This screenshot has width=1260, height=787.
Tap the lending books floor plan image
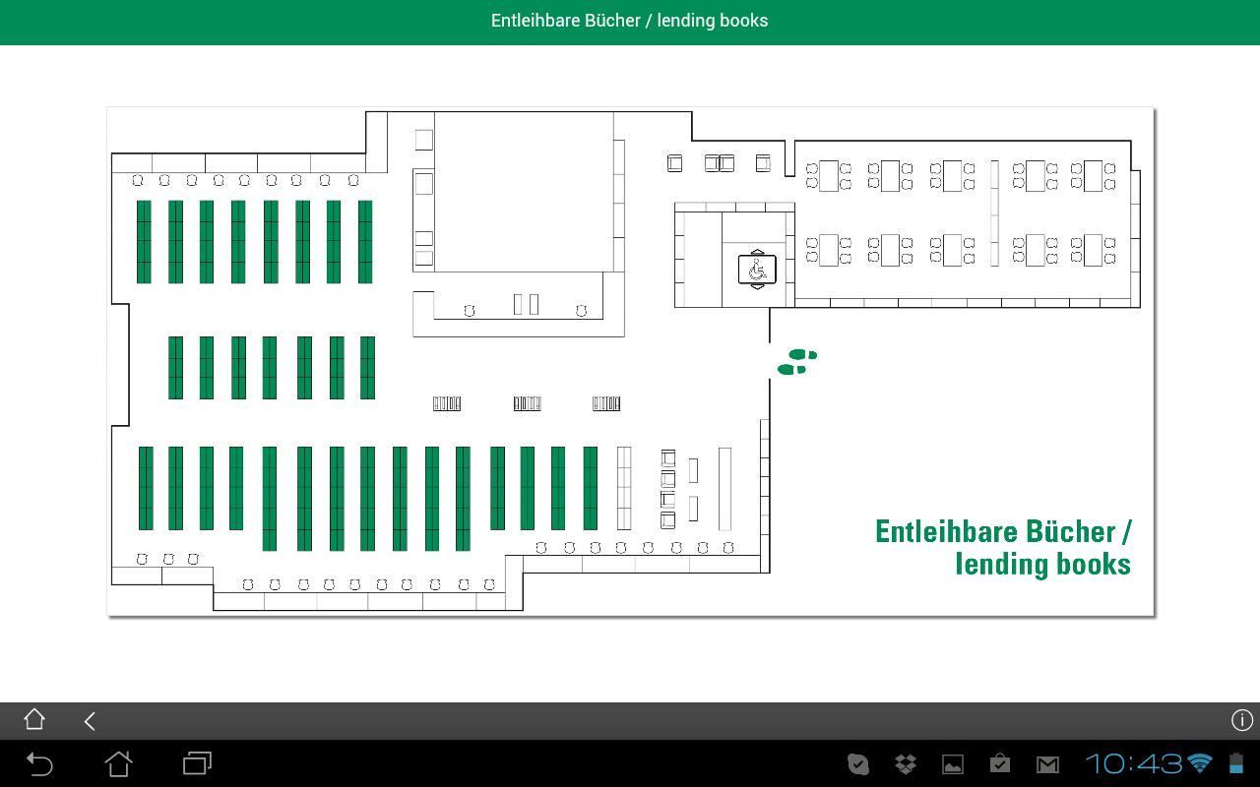pyautogui.click(x=630, y=361)
